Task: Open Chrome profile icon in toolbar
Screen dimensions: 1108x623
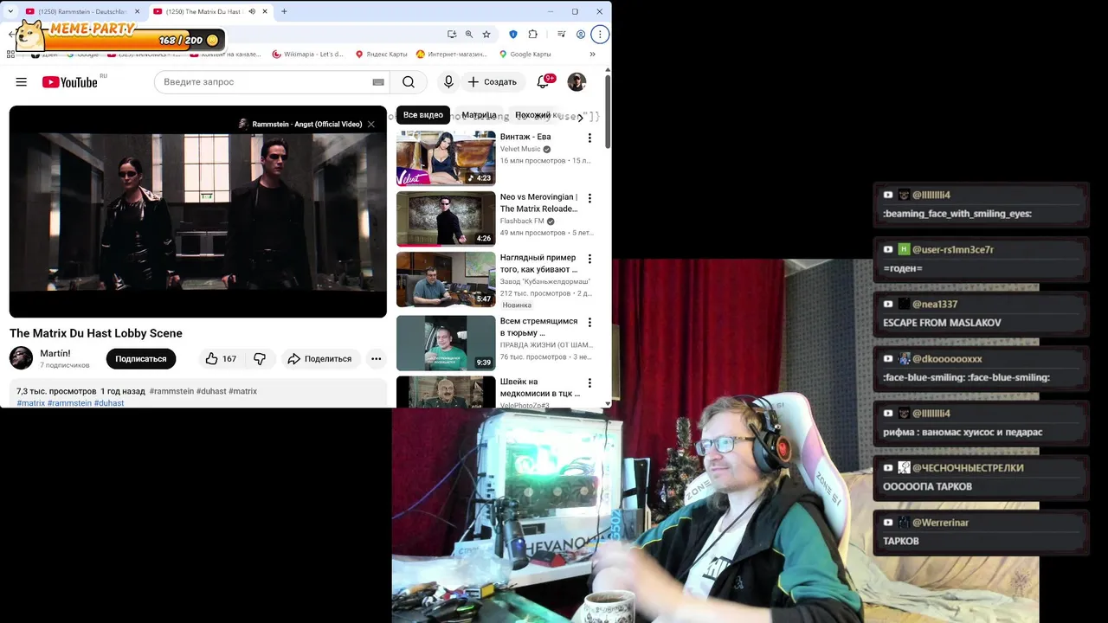Action: [x=581, y=35]
